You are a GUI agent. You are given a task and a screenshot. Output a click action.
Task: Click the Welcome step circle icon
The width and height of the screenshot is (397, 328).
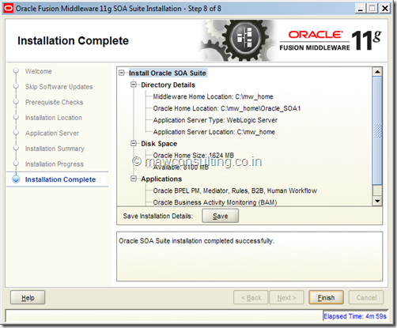click(x=16, y=70)
